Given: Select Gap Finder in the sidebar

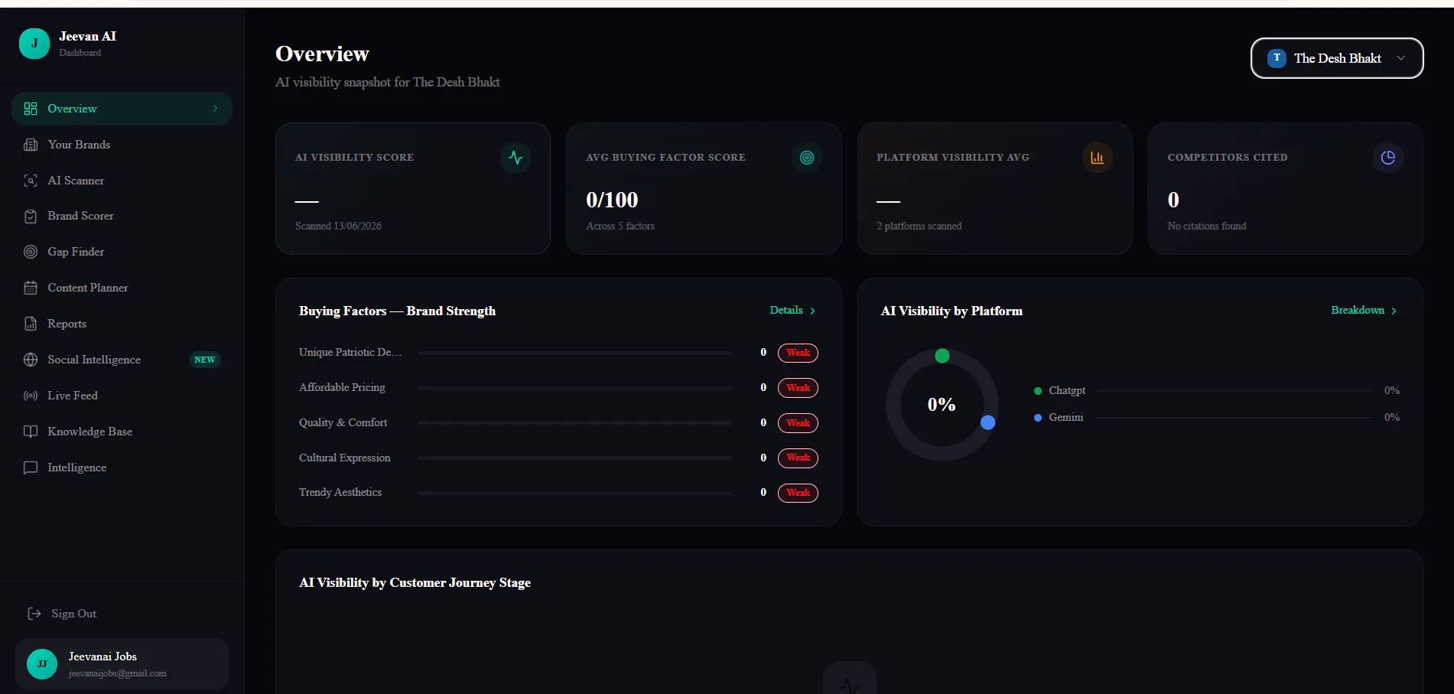Looking at the screenshot, I should 122,252.
